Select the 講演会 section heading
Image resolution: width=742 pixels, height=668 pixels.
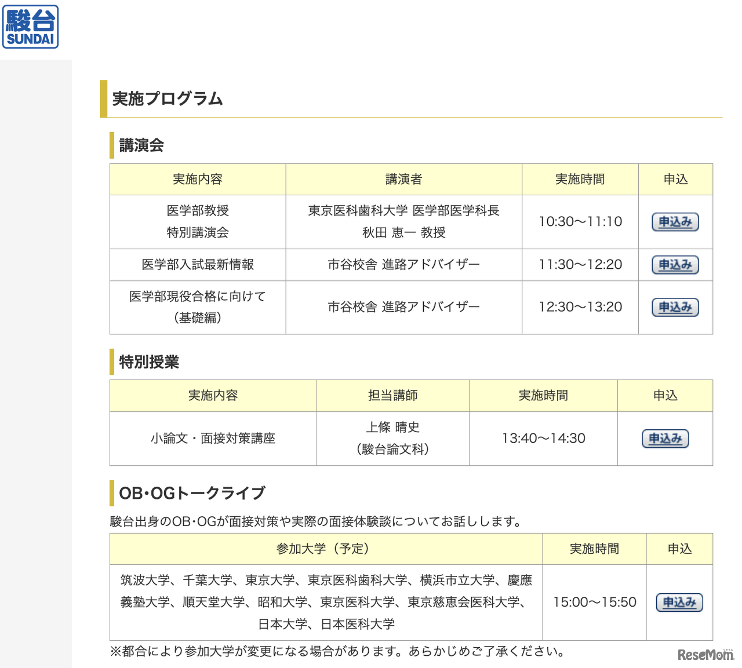tap(141, 145)
